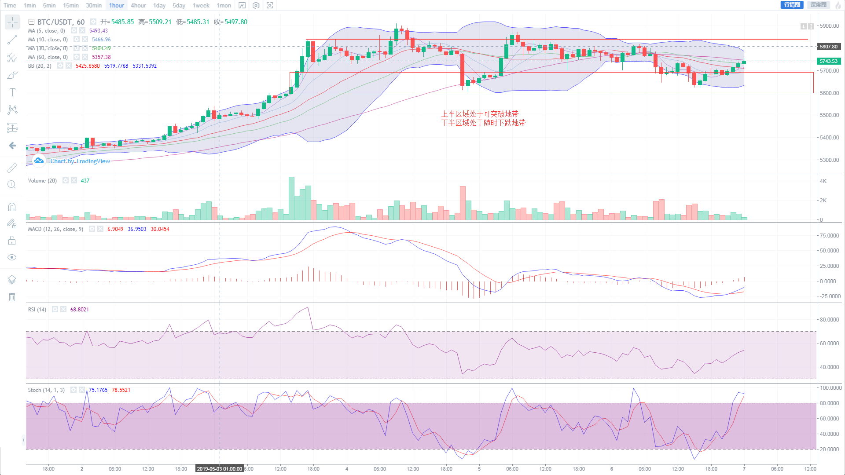
Task: Open RSI (14) settings gear
Action: pos(55,310)
